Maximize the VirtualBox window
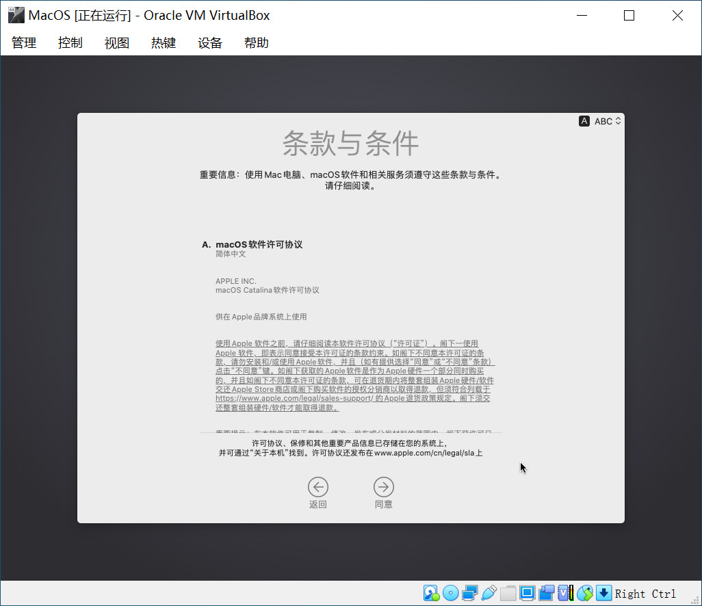The width and height of the screenshot is (702, 606). [629, 15]
